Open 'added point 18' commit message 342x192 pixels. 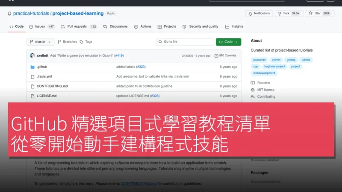pos(144,86)
